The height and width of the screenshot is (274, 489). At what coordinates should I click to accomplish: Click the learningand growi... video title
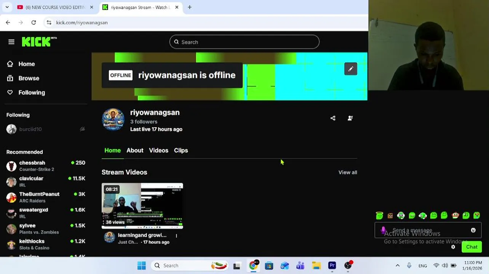pyautogui.click(x=142, y=235)
